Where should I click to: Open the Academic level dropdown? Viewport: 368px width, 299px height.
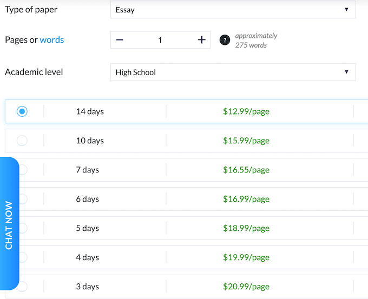[x=233, y=72]
